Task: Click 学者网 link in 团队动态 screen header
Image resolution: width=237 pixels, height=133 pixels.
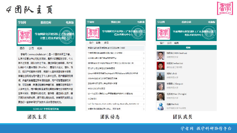Action: point(90,22)
